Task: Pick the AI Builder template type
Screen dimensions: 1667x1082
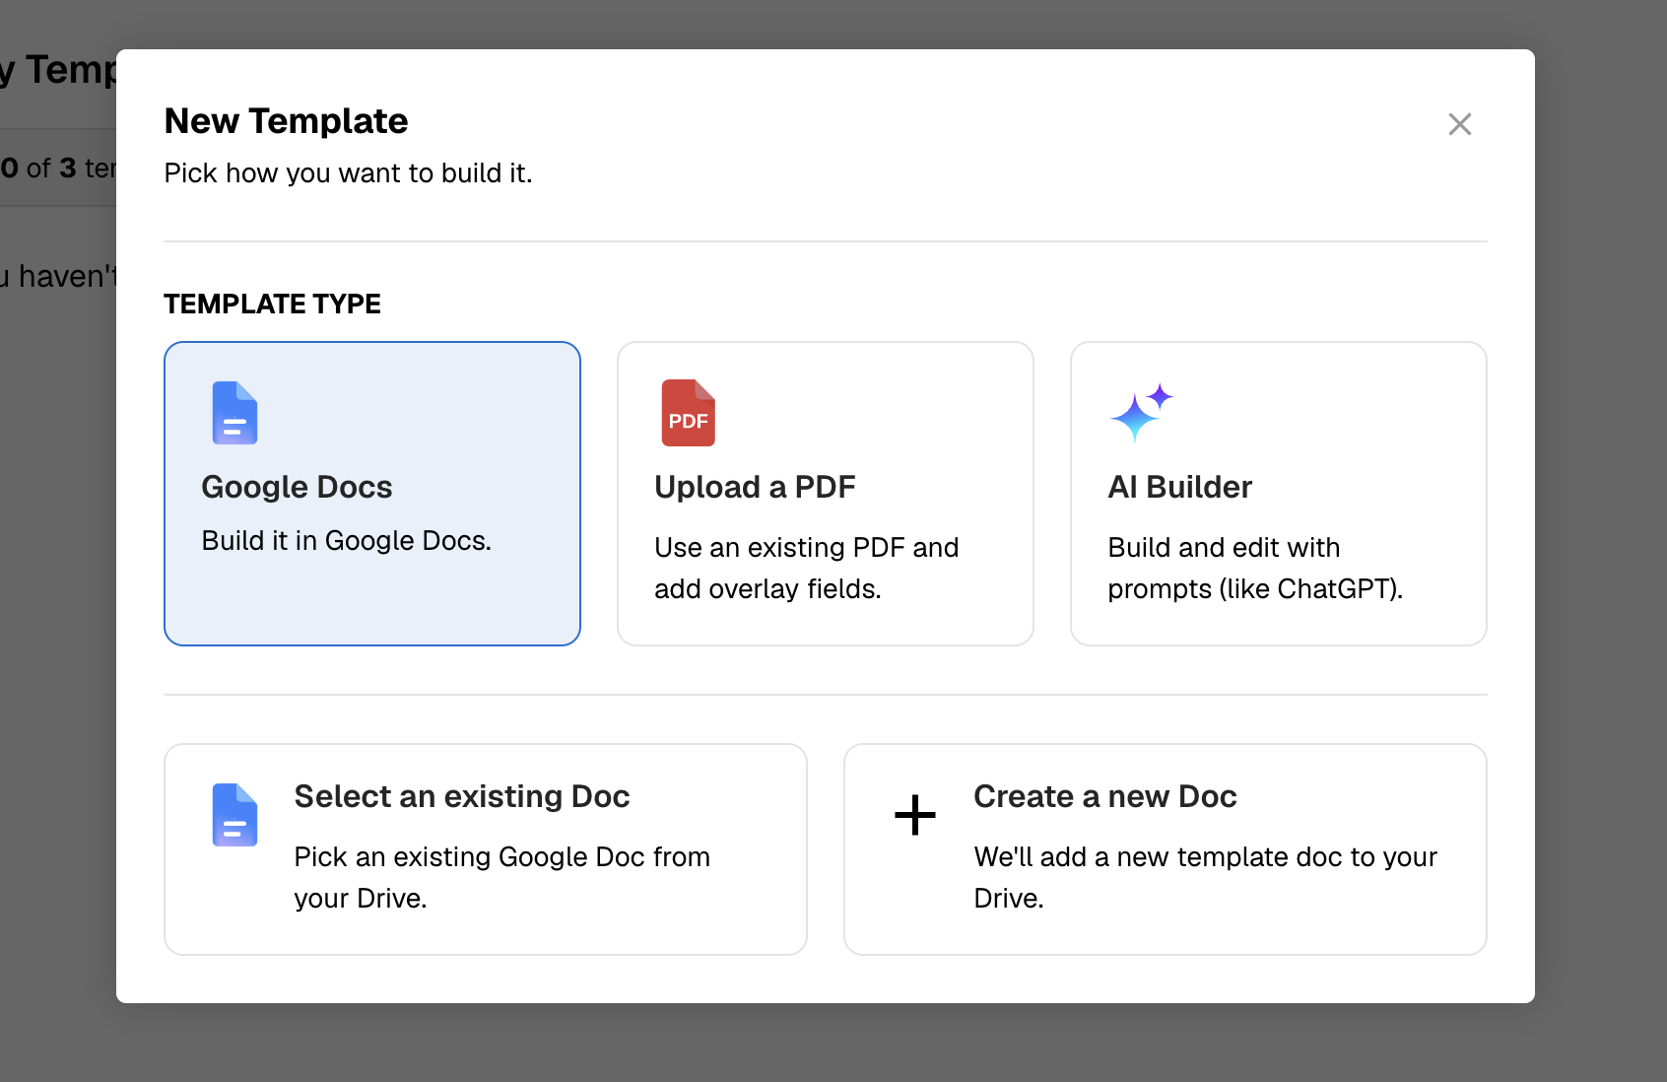Action: coord(1279,494)
